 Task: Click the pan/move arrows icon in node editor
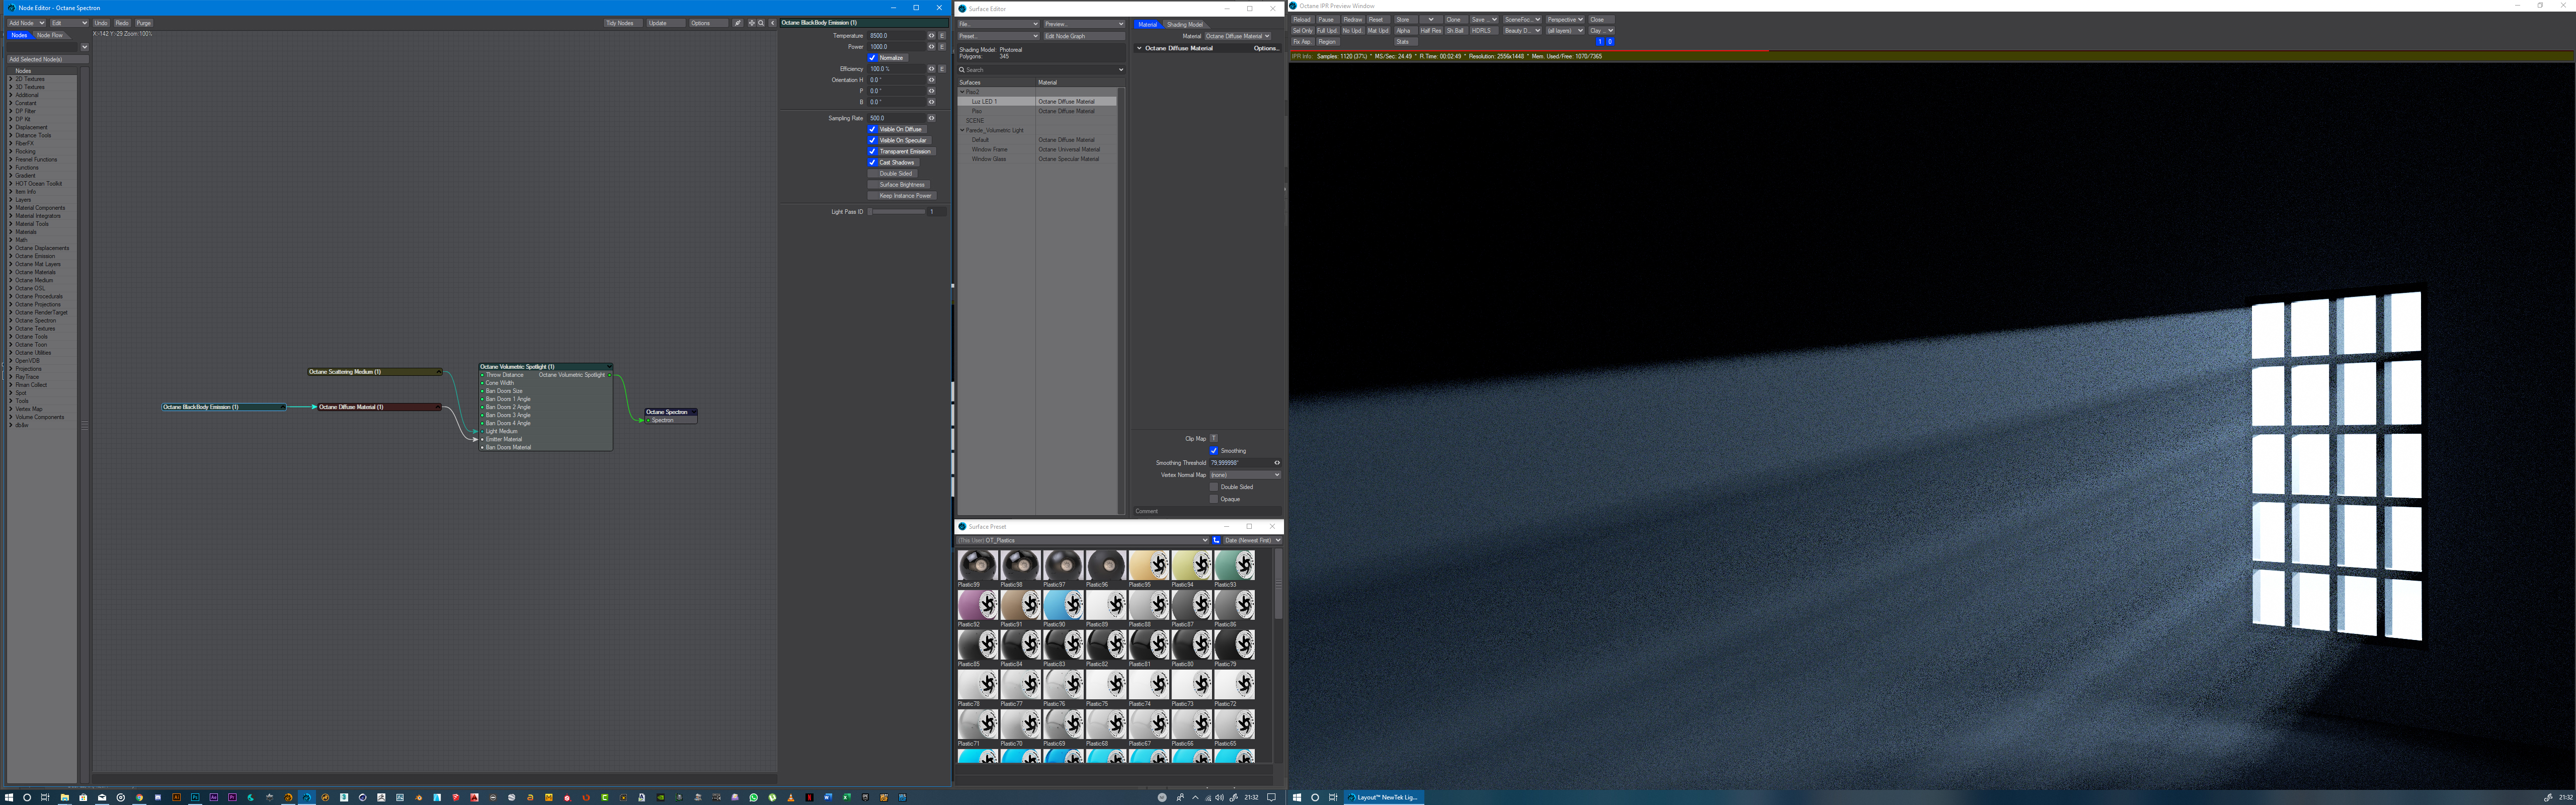coord(752,23)
